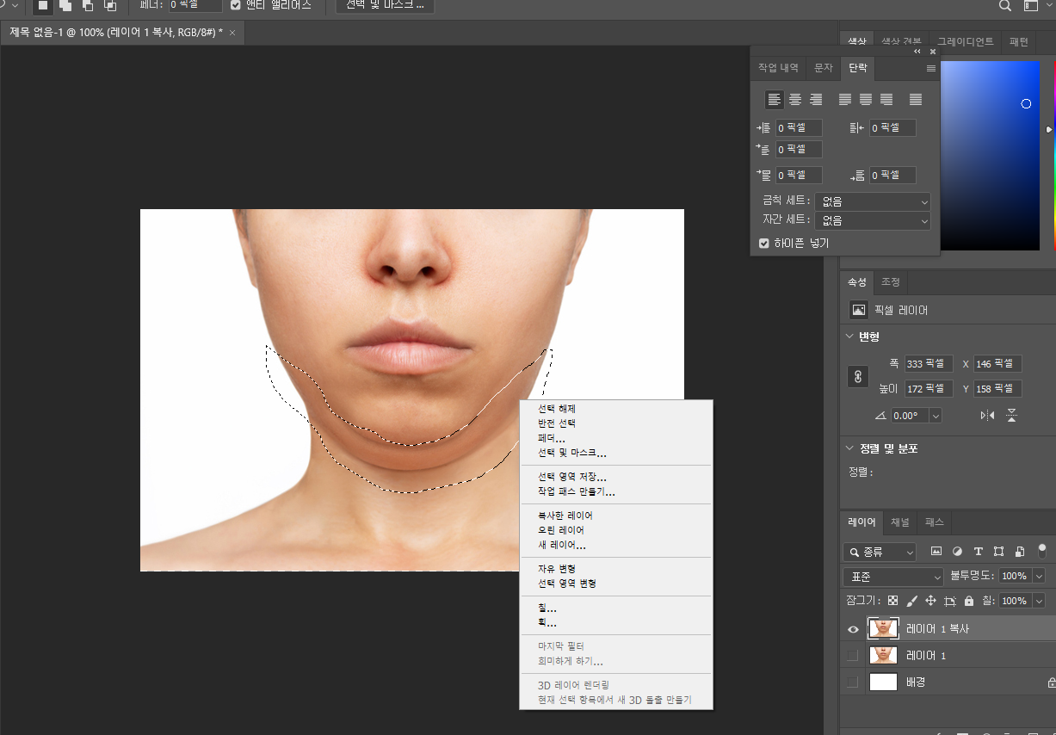This screenshot has width=1056, height=735.
Task: Toggle the 앤티 앨리어스 checkbox
Action: point(235,3)
